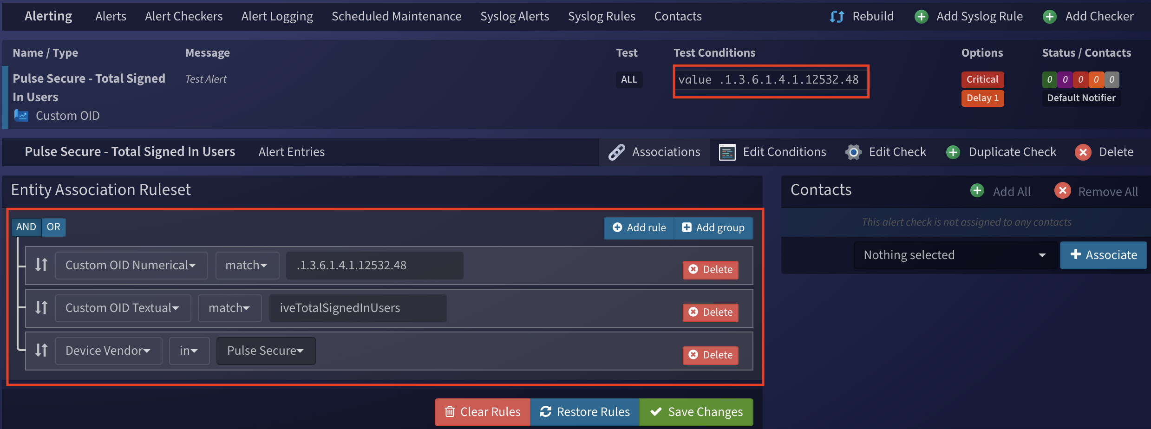Toggle the AND condition operator

[x=26, y=227]
